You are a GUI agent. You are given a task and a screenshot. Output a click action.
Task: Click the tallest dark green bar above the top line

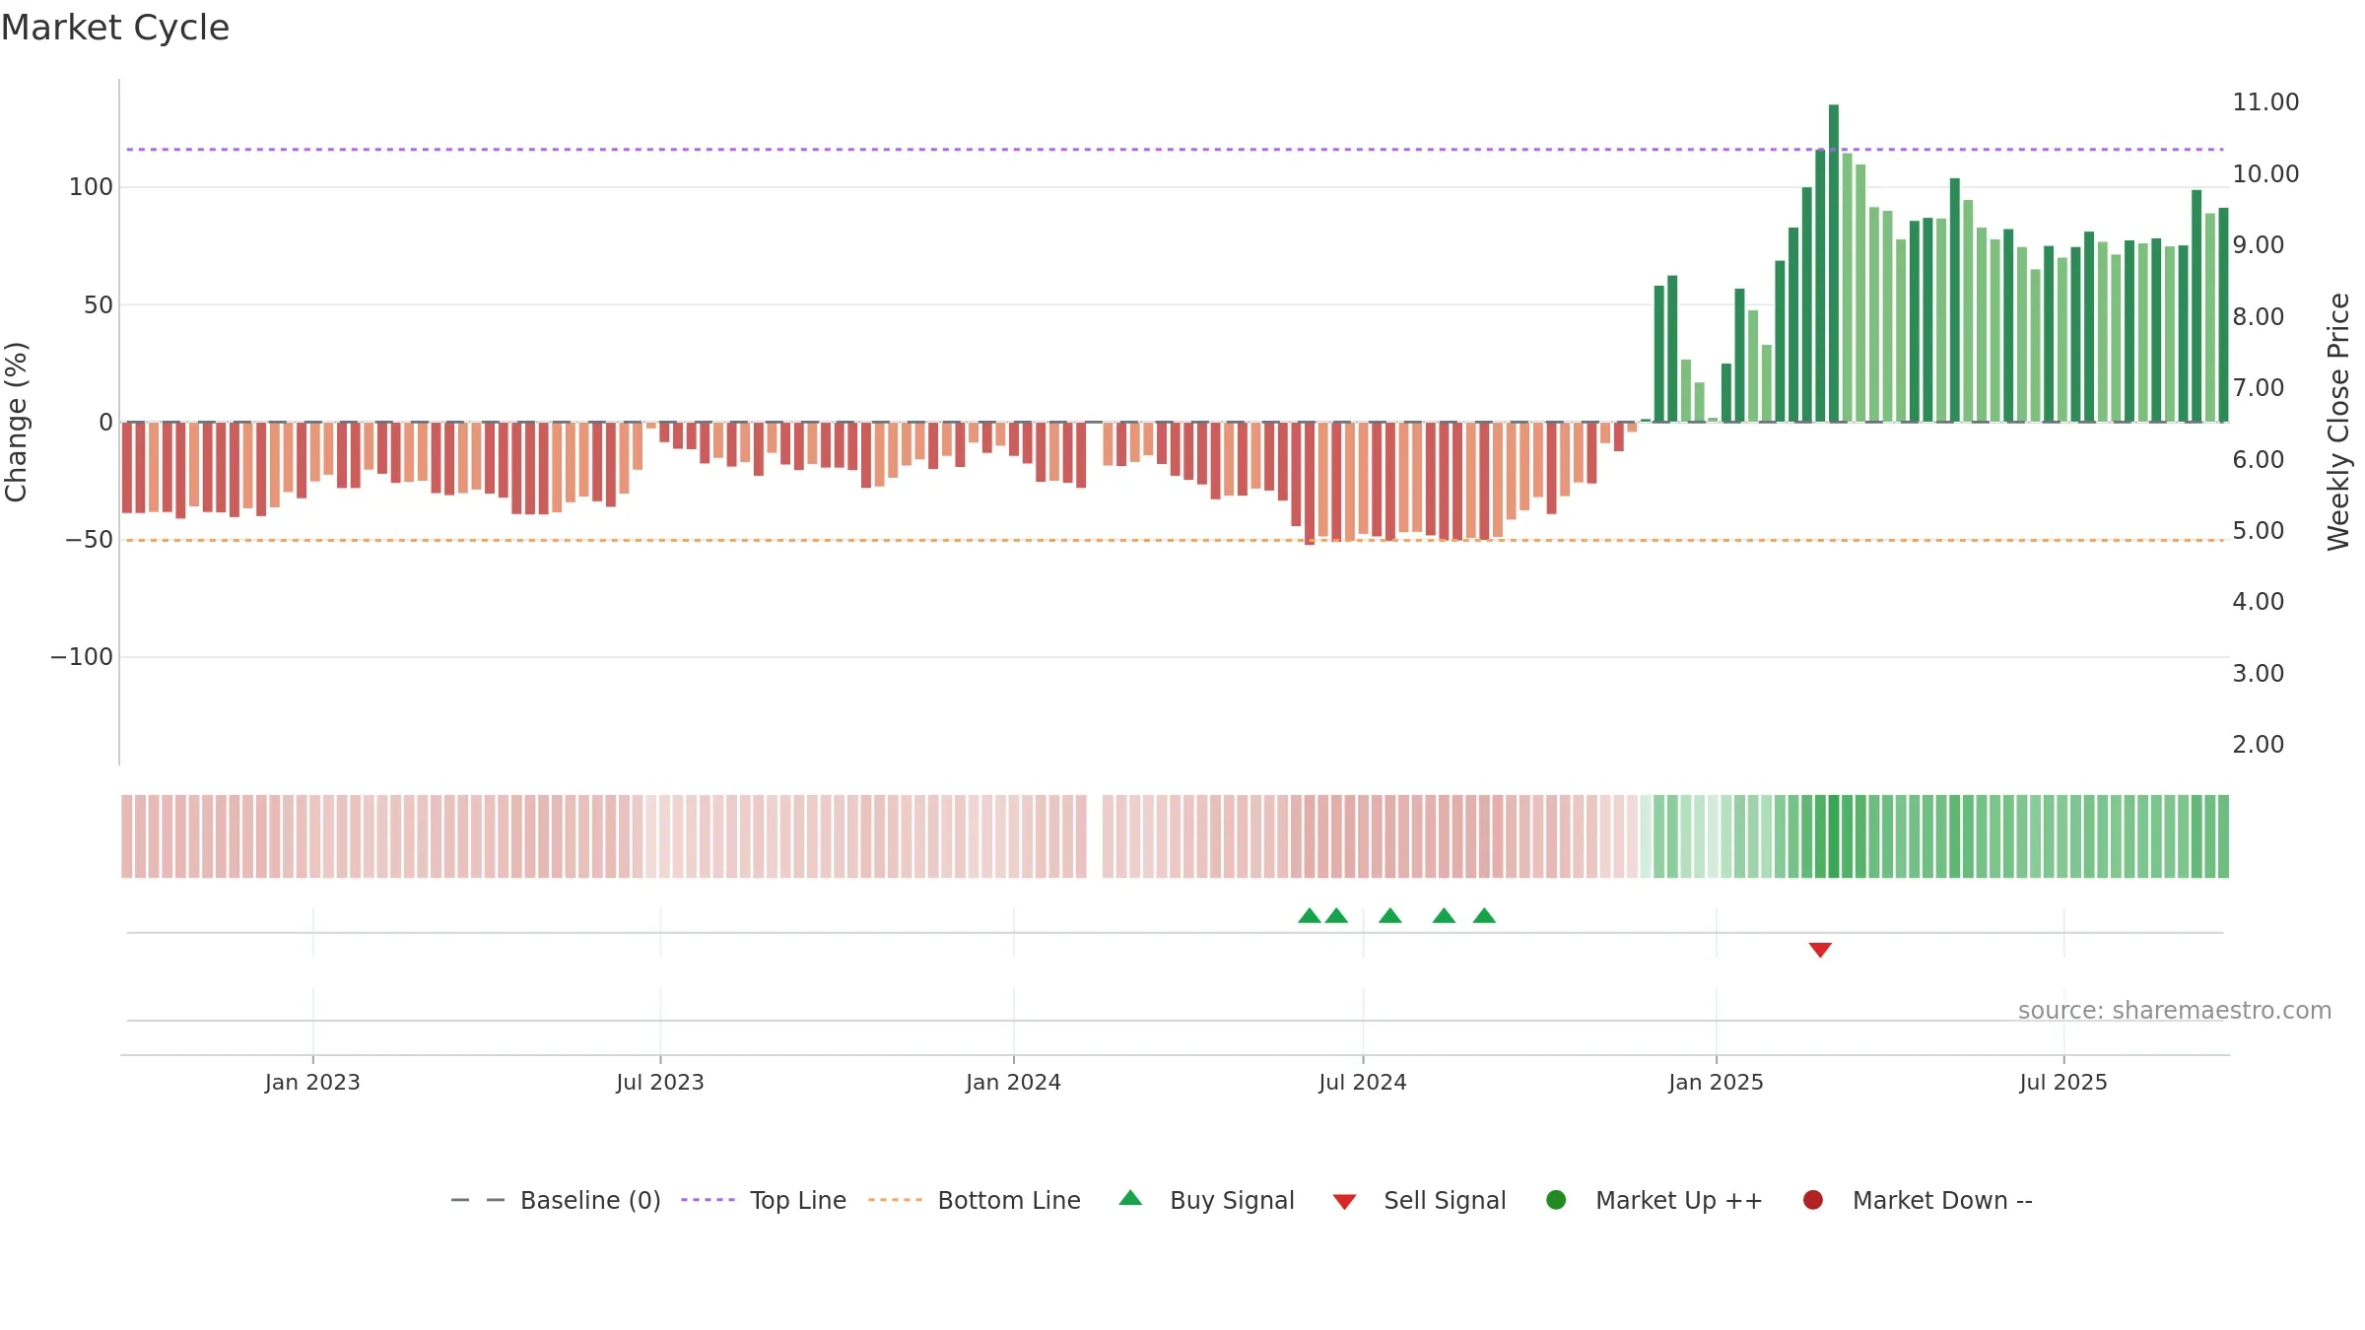tap(1834, 263)
